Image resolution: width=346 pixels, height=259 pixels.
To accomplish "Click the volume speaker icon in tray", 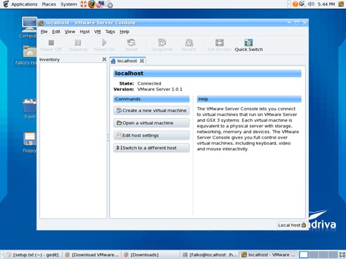I will coord(311,4).
